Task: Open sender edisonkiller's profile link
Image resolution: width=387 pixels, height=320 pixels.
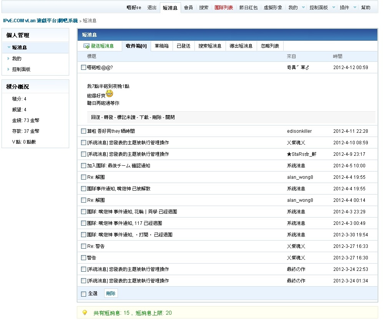Action: pyautogui.click(x=299, y=131)
